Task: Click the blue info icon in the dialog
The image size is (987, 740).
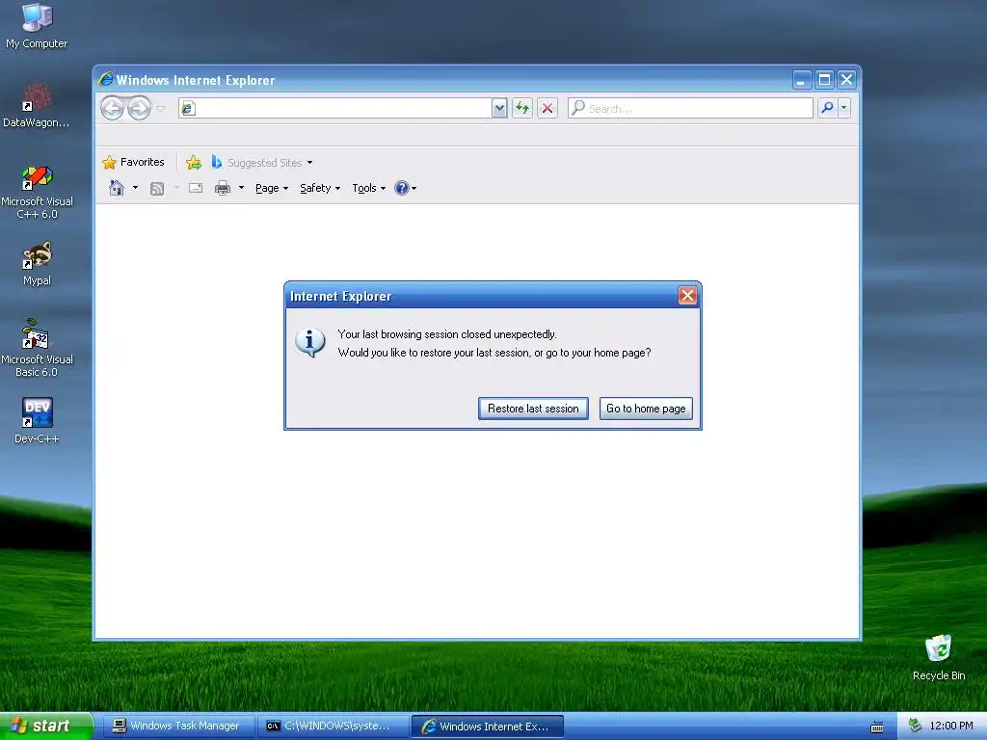Action: pyautogui.click(x=310, y=342)
